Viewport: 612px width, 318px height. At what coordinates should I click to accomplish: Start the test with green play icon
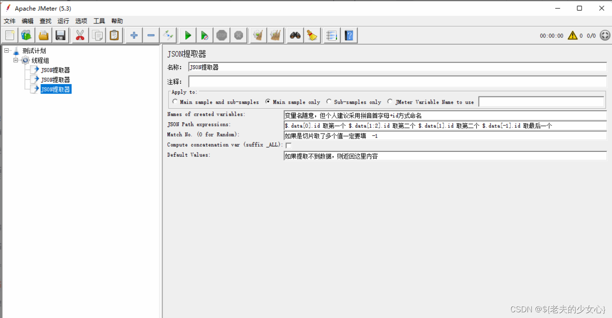188,35
